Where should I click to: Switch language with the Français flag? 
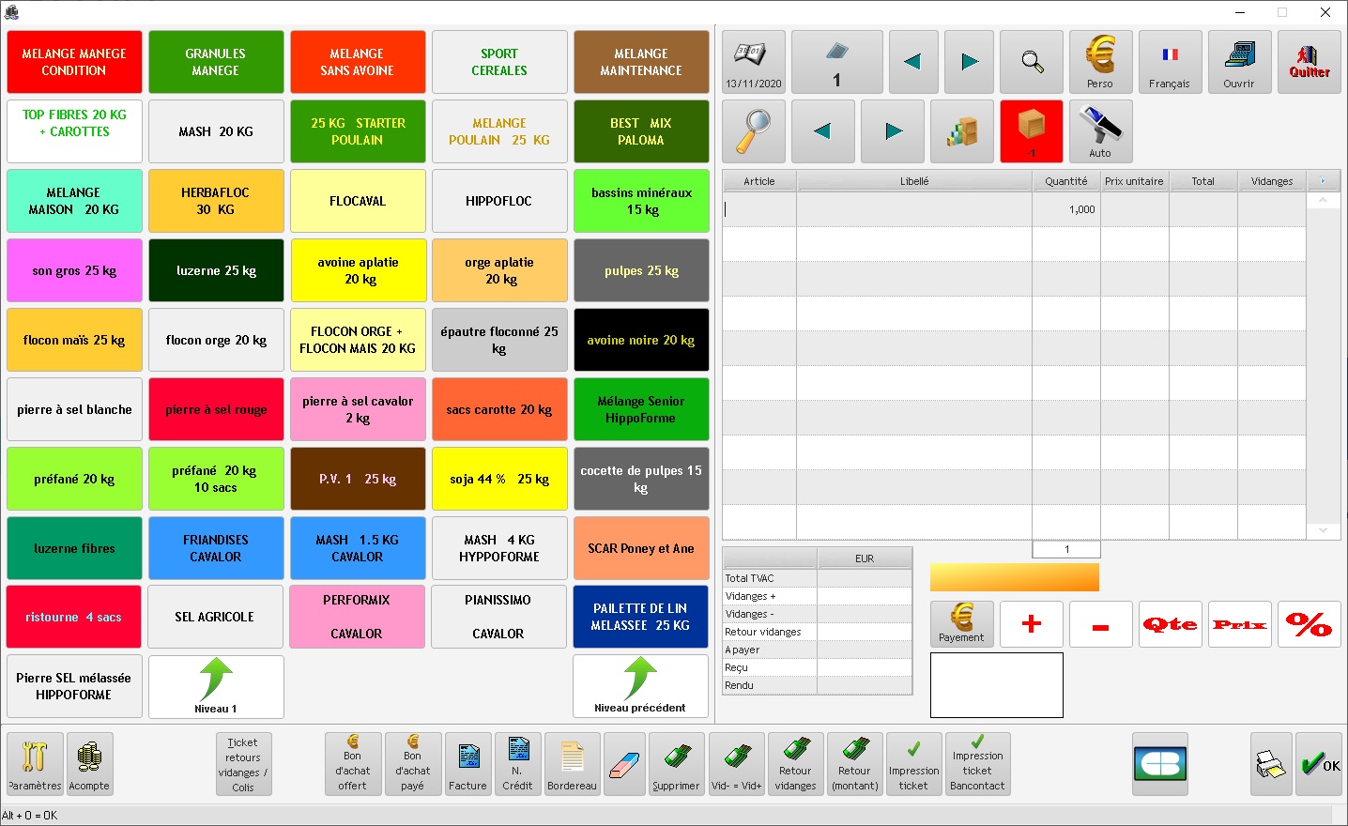[x=1170, y=62]
